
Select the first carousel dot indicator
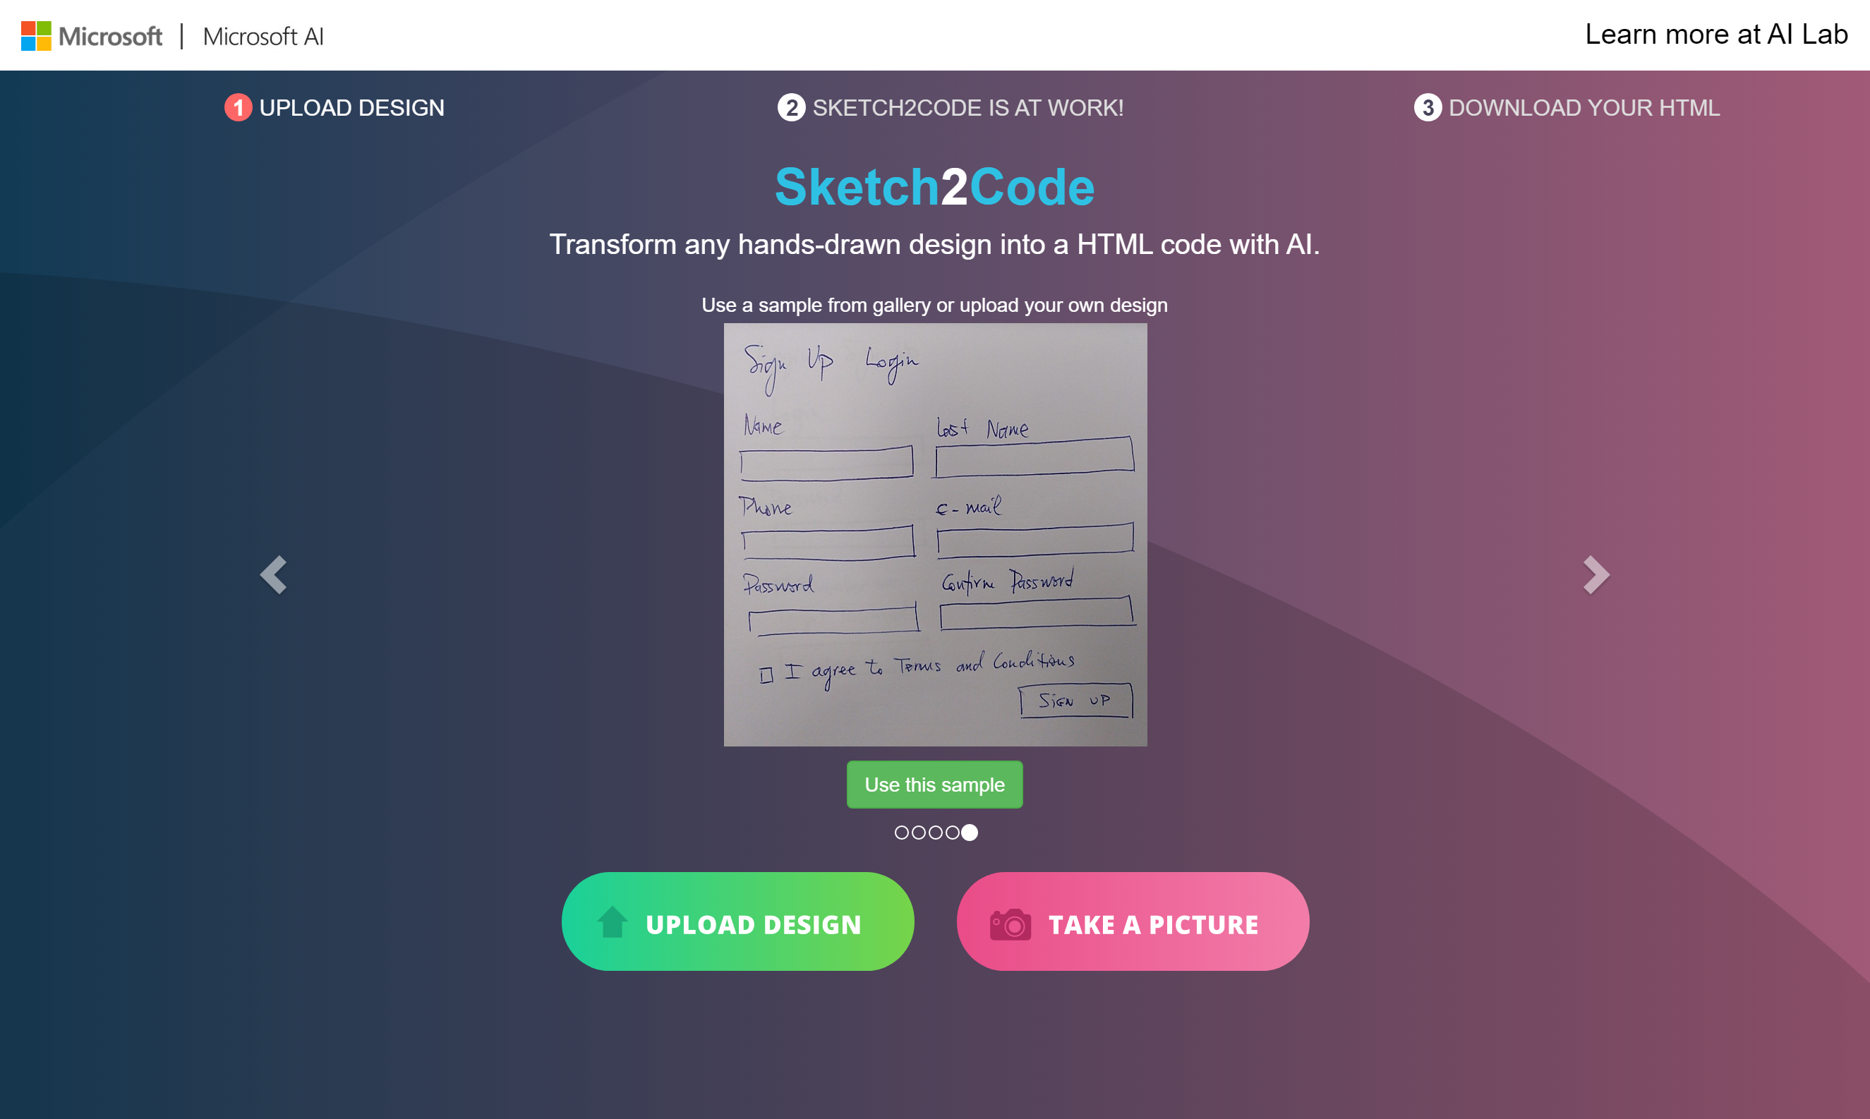point(900,833)
